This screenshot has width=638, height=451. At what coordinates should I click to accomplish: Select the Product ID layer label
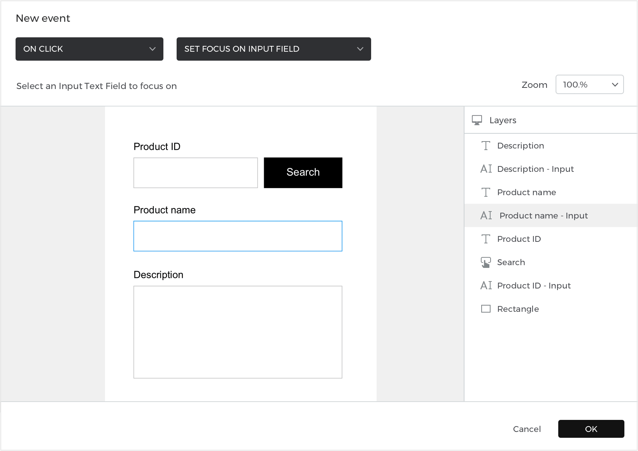click(x=519, y=239)
